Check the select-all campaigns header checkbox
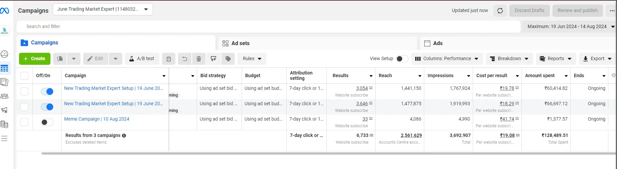The width and height of the screenshot is (617, 169). (24, 76)
